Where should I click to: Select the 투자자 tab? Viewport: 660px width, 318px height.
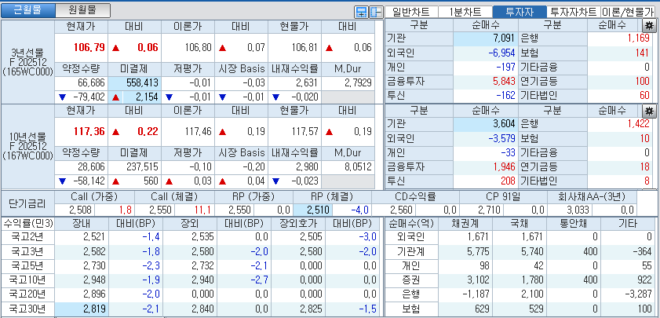point(520,13)
